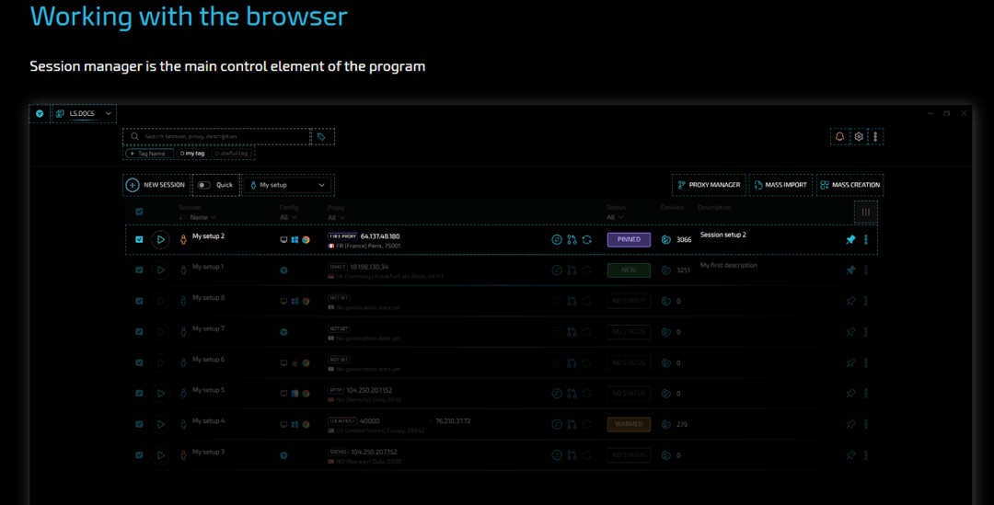Image resolution: width=994 pixels, height=505 pixels.
Task: Click the NEW SESSION button
Action: 156,185
